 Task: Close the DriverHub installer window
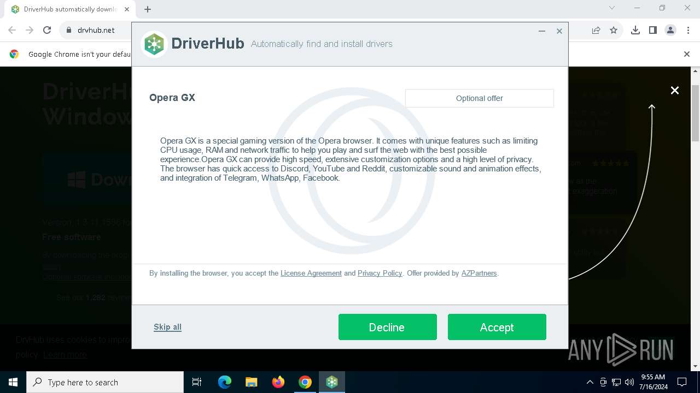coord(559,31)
